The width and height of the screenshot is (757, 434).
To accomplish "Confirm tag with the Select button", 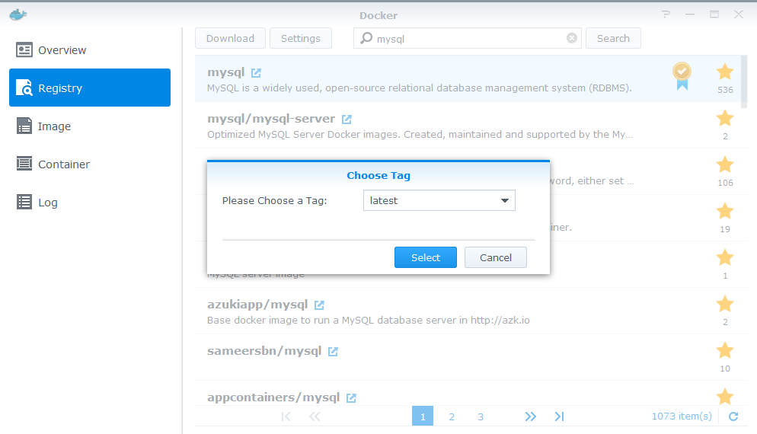I will (425, 257).
